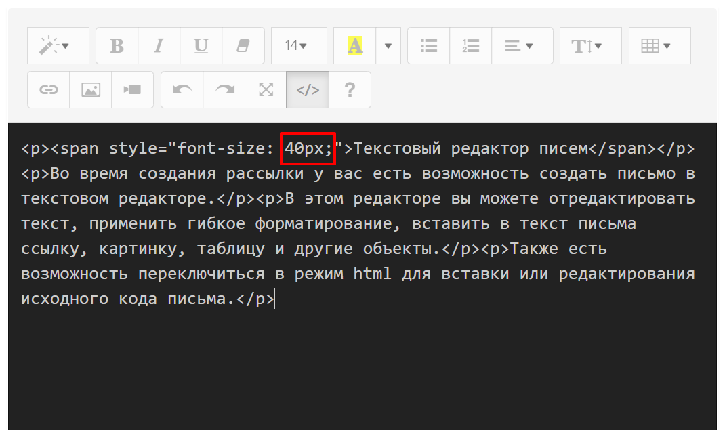Image resolution: width=725 pixels, height=430 pixels.
Task: Expand the text color palette arrow
Action: [388, 46]
